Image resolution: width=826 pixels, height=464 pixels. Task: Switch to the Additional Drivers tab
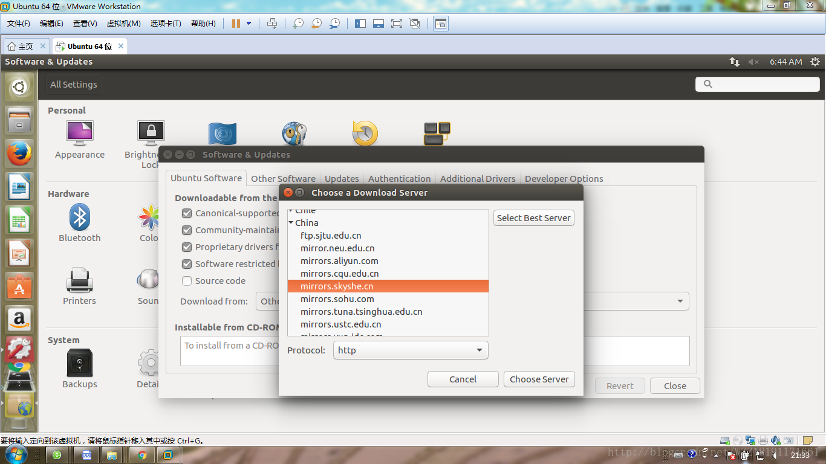pos(478,179)
